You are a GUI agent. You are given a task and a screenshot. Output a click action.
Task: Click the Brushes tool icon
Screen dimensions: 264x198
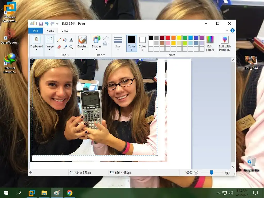click(x=82, y=40)
